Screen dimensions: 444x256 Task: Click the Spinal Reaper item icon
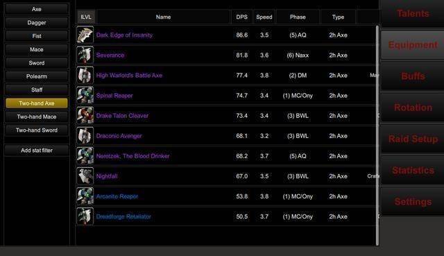(x=85, y=96)
